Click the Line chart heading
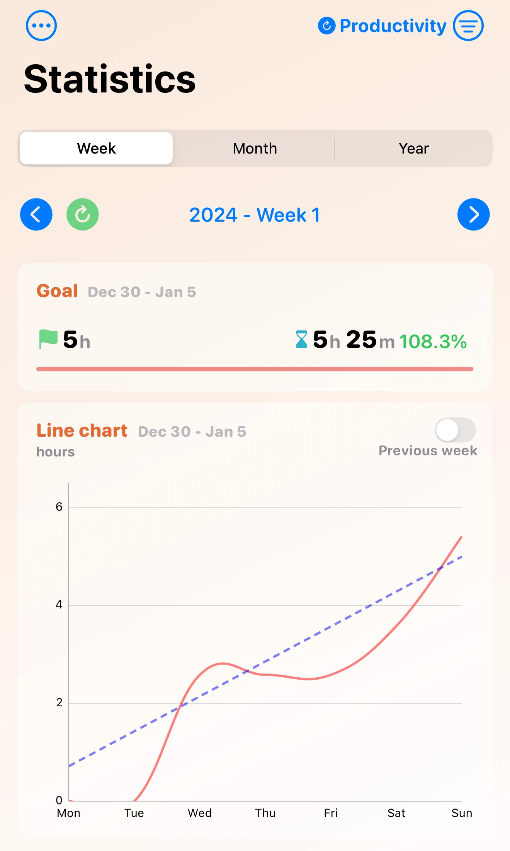 point(82,430)
